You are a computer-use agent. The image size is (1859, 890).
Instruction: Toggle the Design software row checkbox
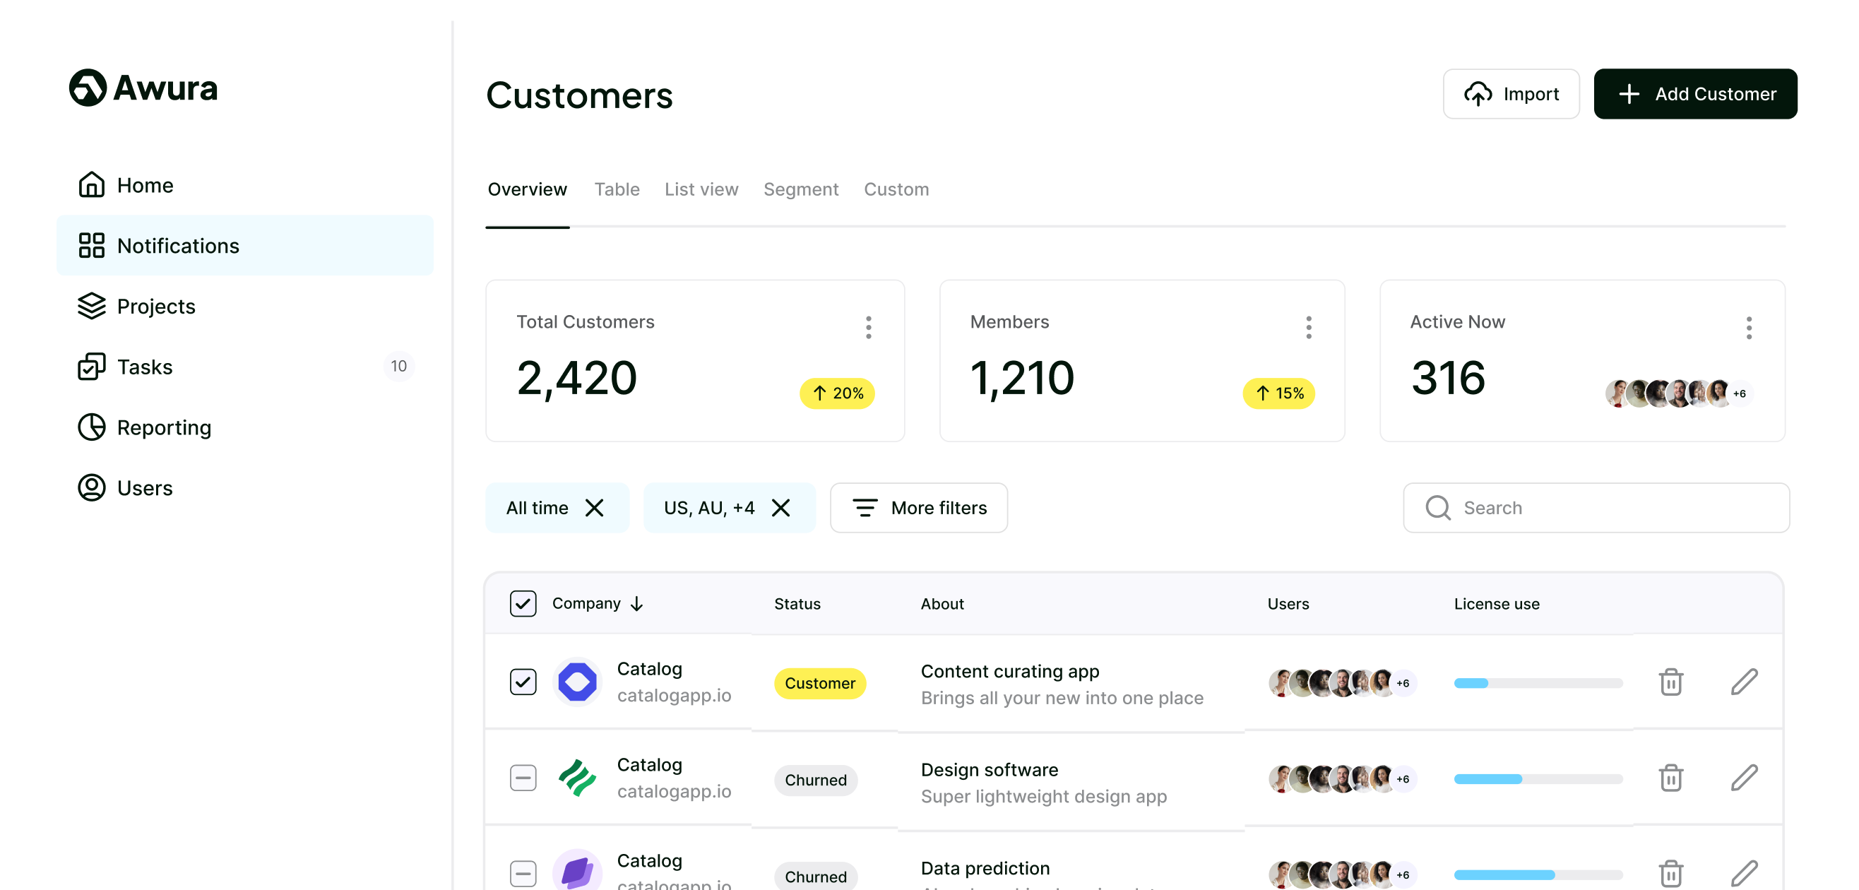(x=523, y=778)
